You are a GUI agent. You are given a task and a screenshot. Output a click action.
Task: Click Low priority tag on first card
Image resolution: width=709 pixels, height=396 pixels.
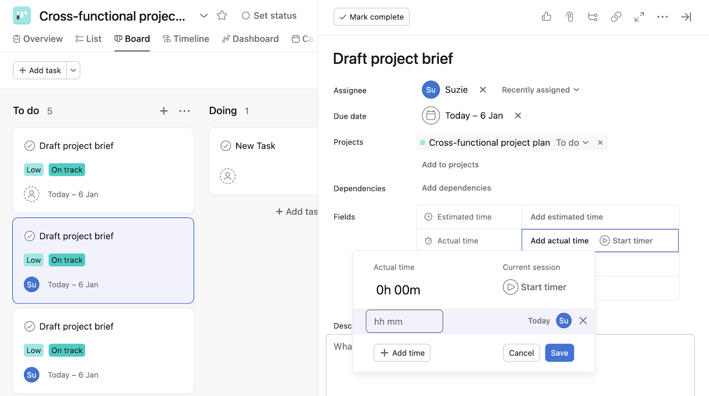pyautogui.click(x=34, y=170)
